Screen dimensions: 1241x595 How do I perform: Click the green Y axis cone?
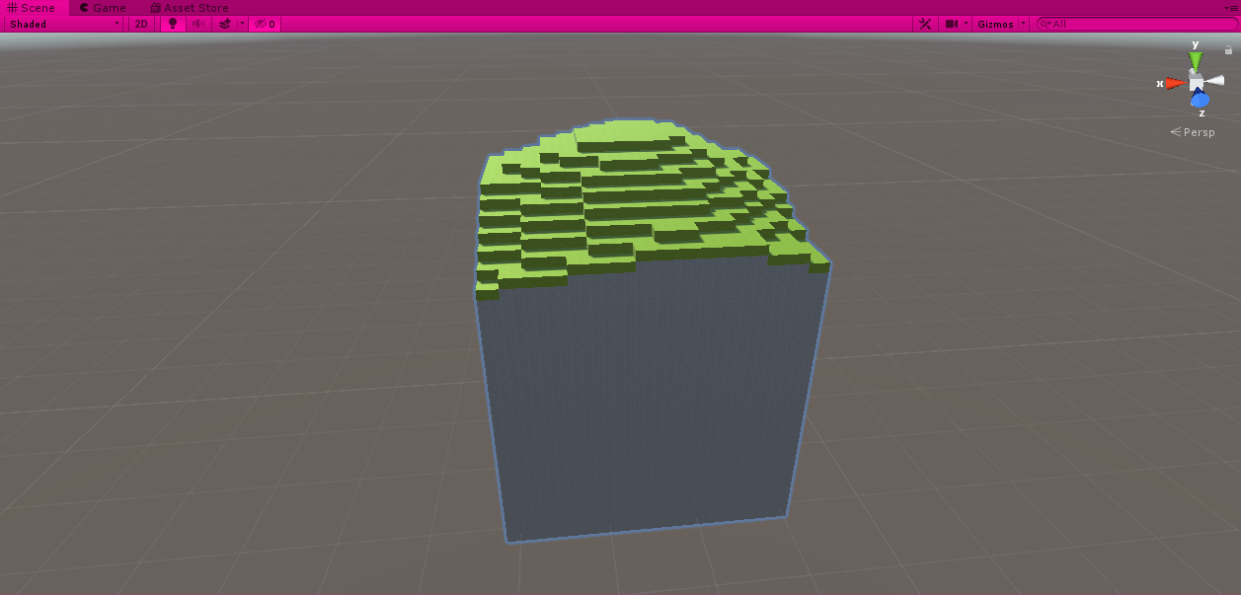point(1196,61)
